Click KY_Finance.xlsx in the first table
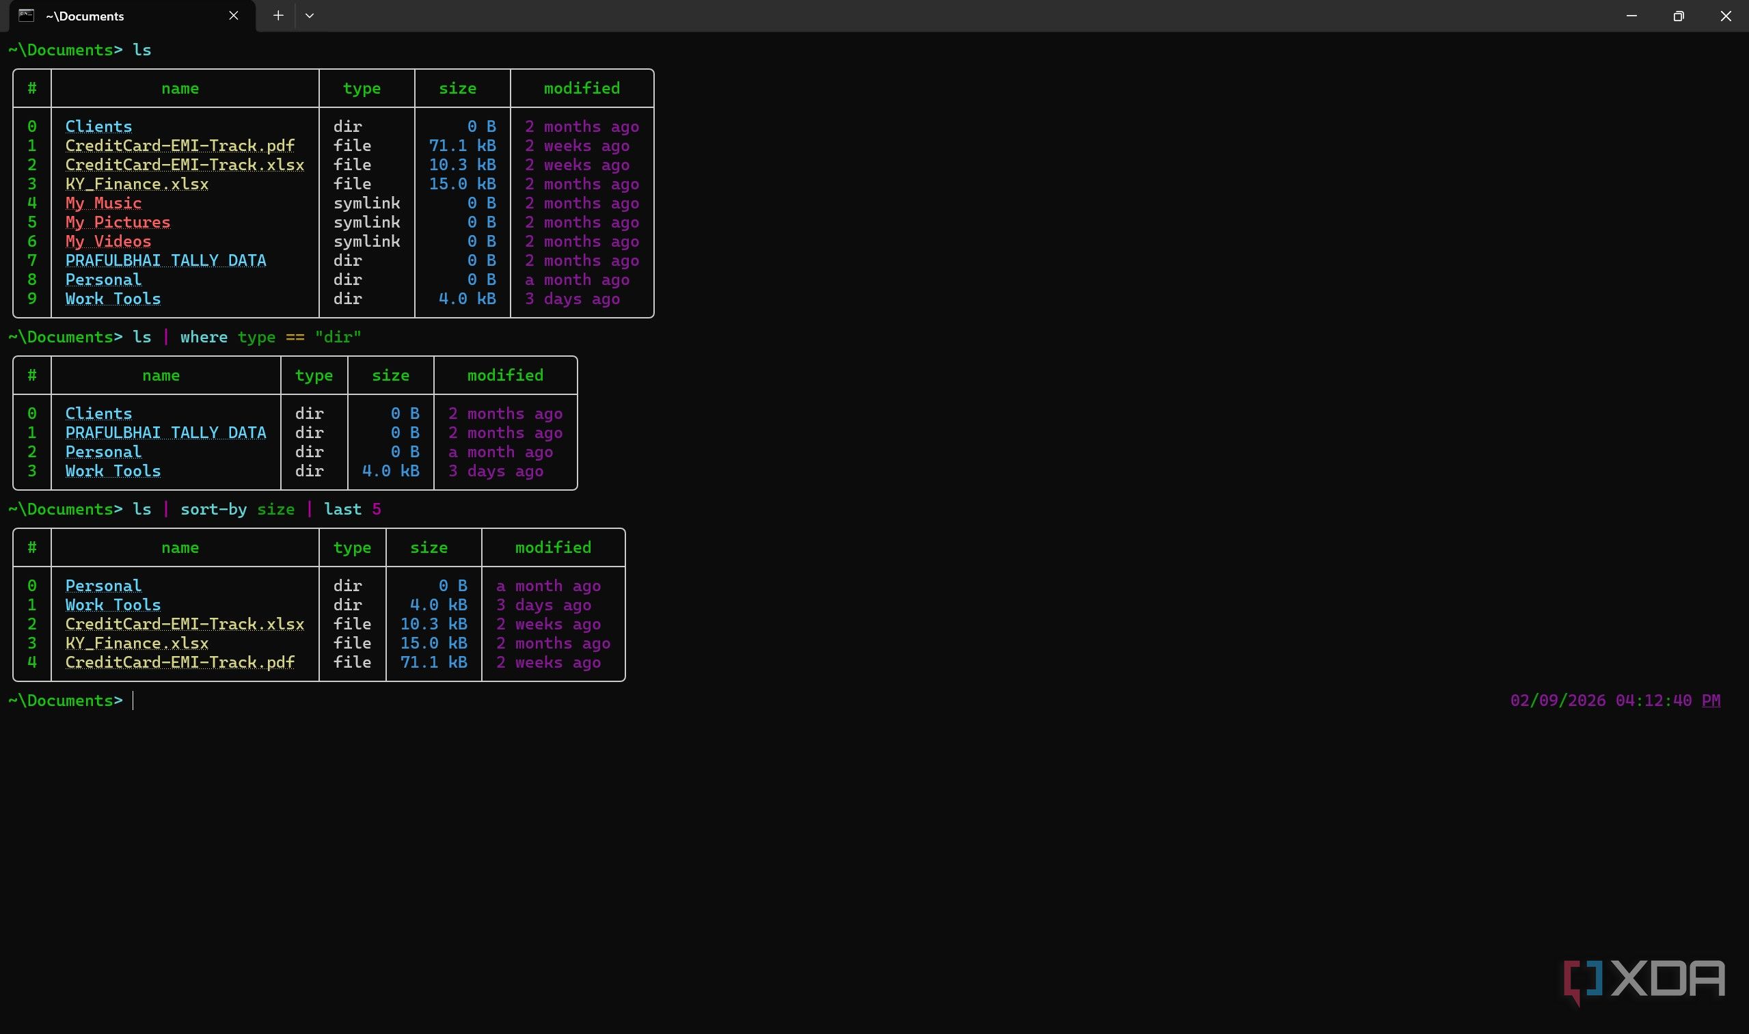Screen dimensions: 1749x1034 137,184
